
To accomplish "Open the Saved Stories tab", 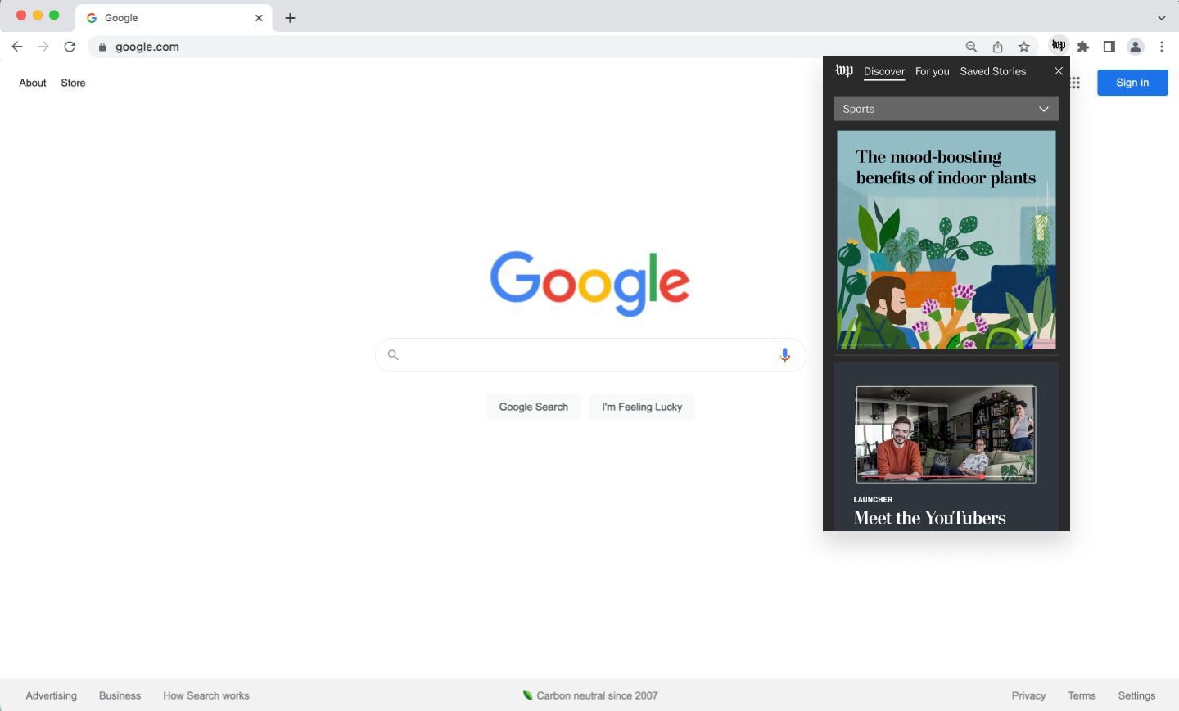I will pos(992,72).
